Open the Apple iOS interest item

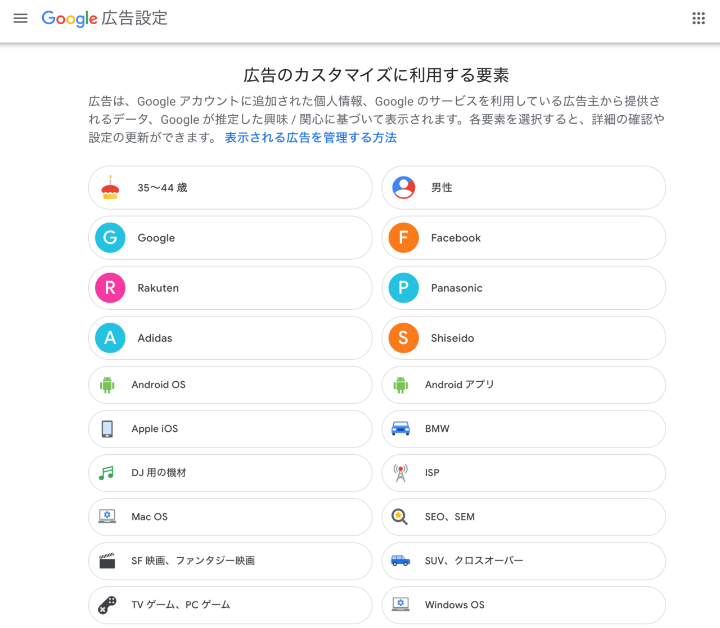coord(230,429)
